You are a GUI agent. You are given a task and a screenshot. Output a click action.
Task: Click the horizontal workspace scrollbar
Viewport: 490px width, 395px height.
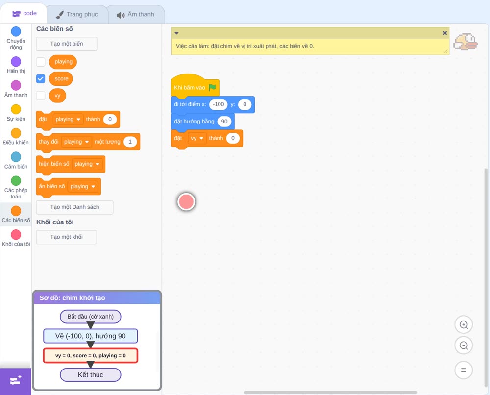pyautogui.click(x=330, y=392)
